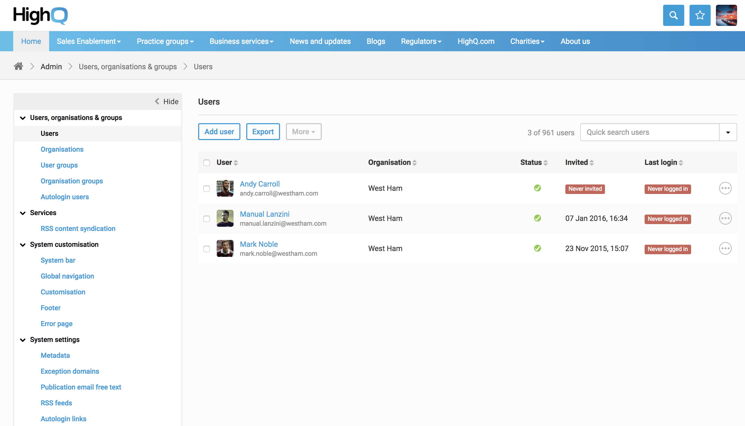This screenshot has width=745, height=426.
Task: Tick the select-all users checkbox
Action: coord(207,163)
